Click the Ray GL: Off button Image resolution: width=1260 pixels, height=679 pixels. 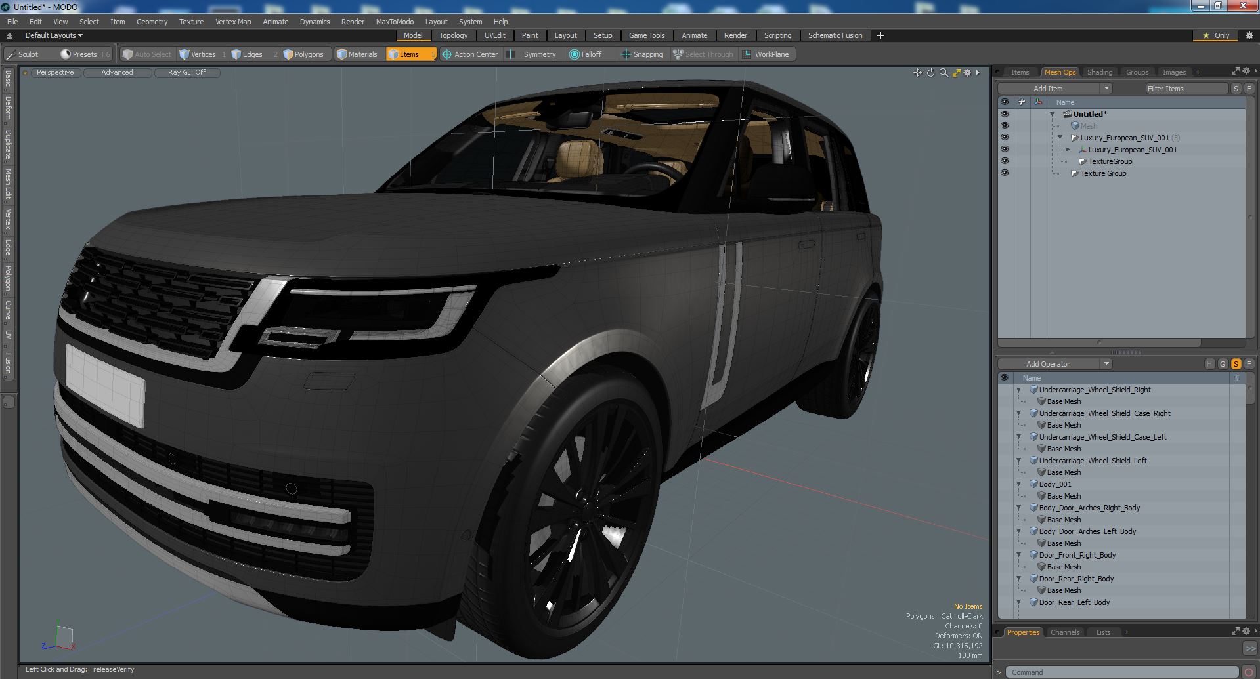[186, 73]
